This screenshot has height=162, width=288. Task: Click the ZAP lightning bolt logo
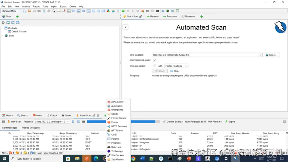pos(280,27)
